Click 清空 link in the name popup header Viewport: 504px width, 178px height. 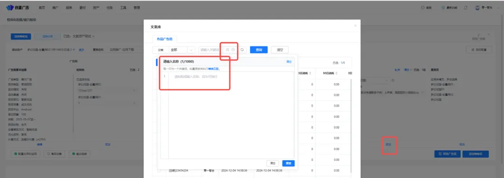(289, 61)
